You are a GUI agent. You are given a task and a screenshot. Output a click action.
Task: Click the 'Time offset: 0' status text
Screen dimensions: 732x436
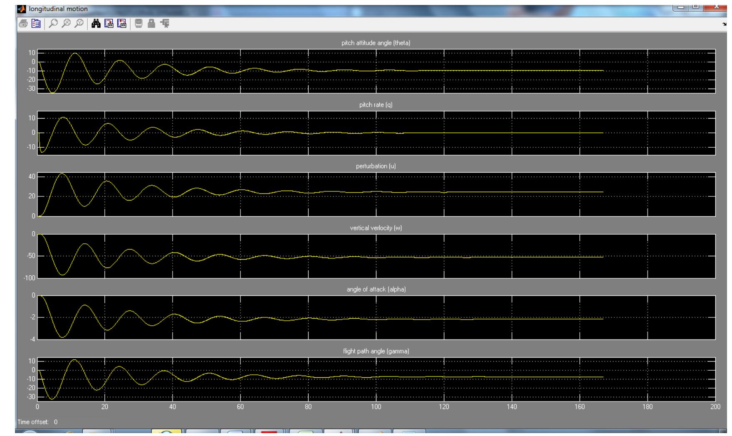coord(37,422)
